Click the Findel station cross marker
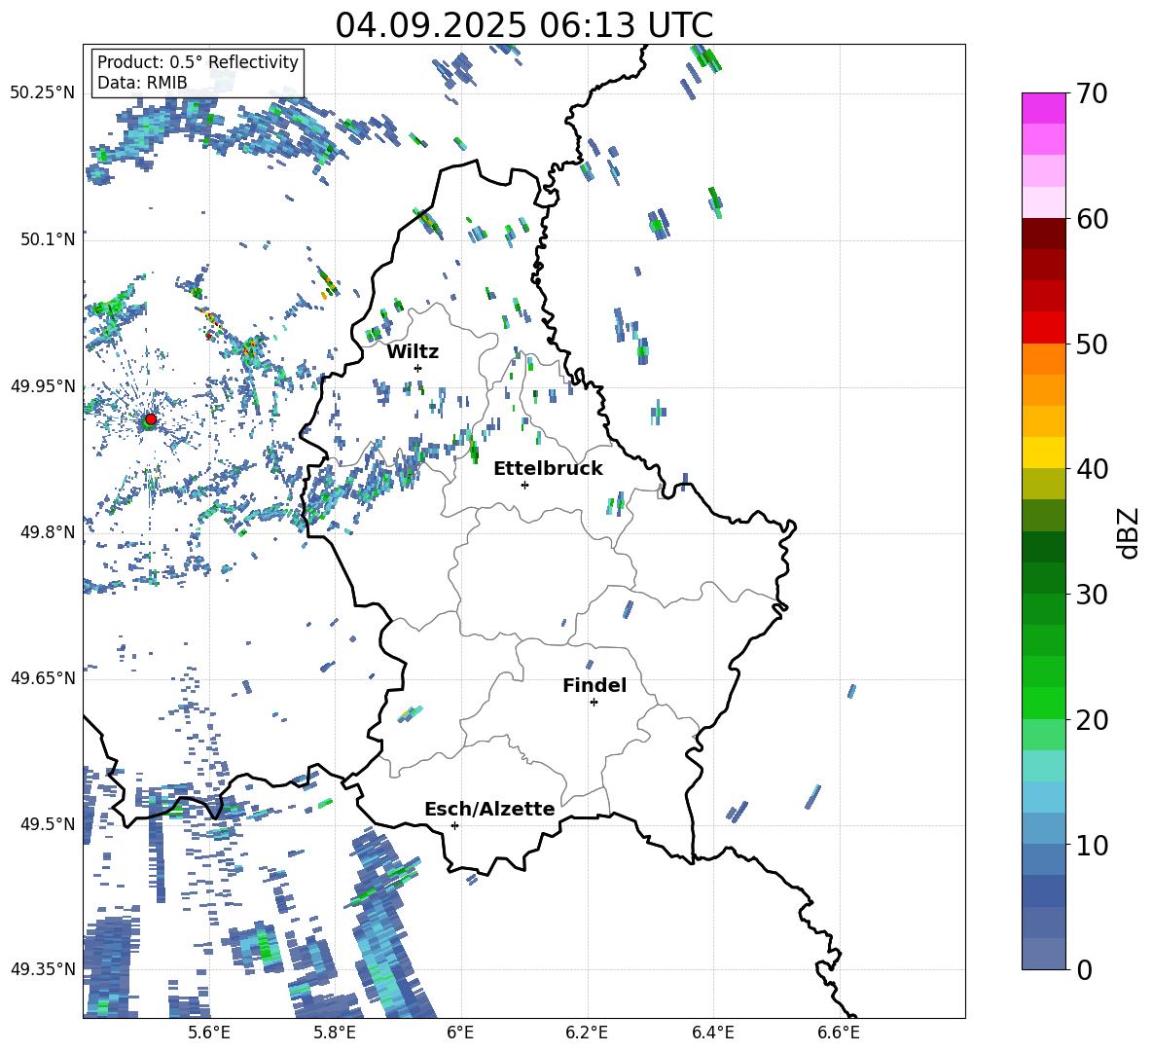Image resolution: width=1152 pixels, height=1052 pixels. pyautogui.click(x=594, y=703)
